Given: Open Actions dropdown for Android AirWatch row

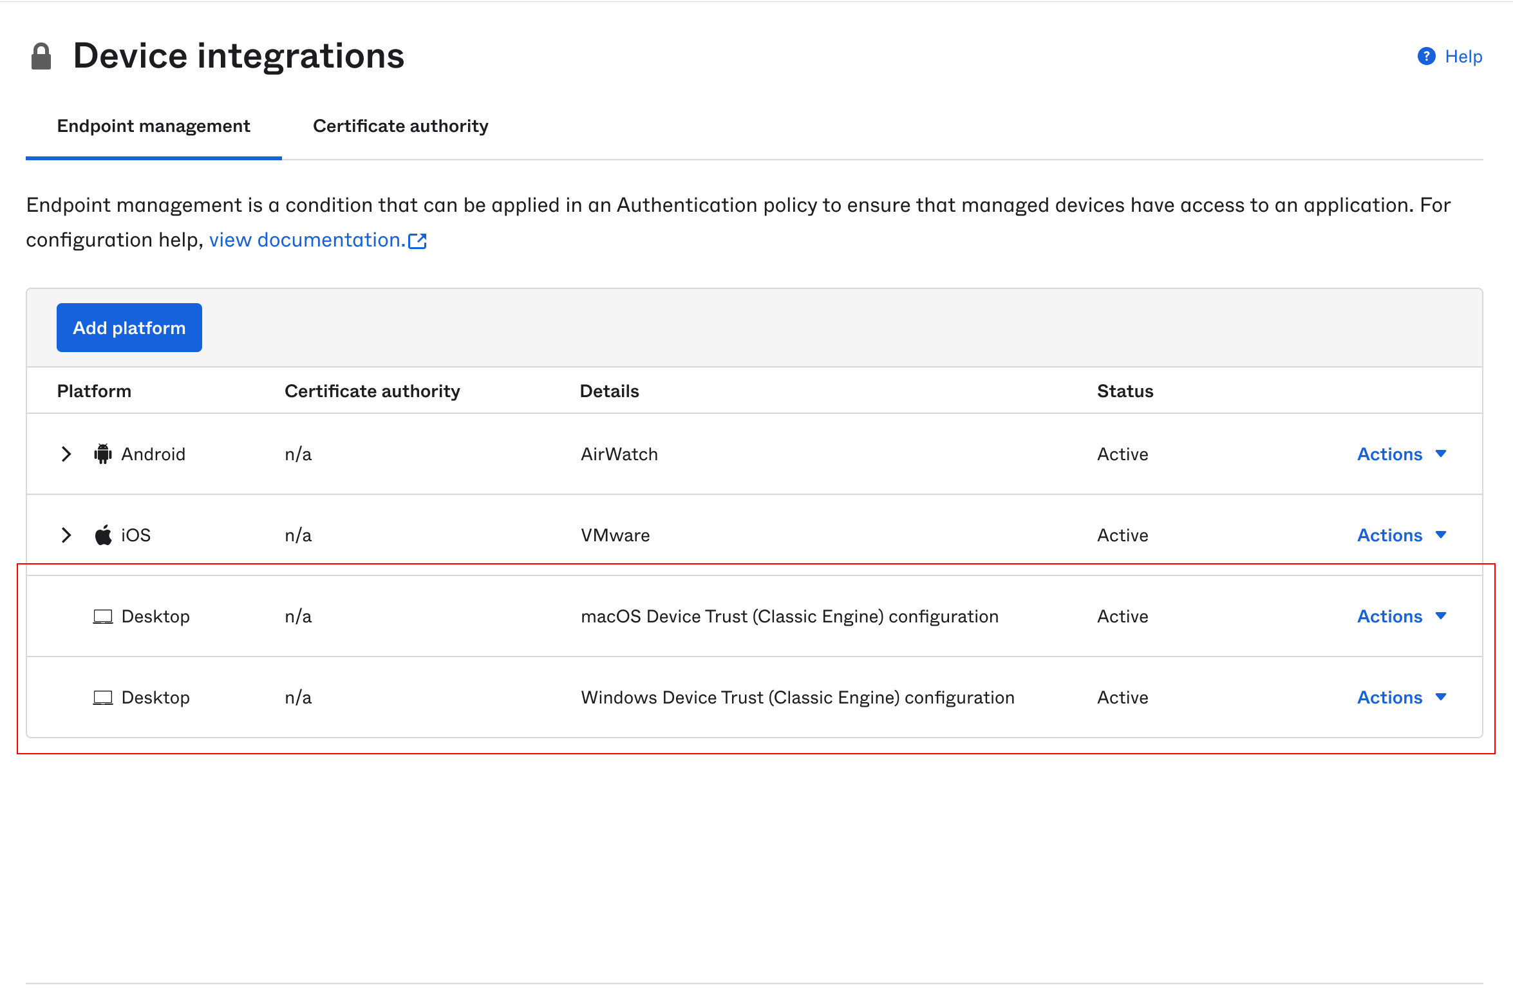Looking at the screenshot, I should tap(1389, 454).
